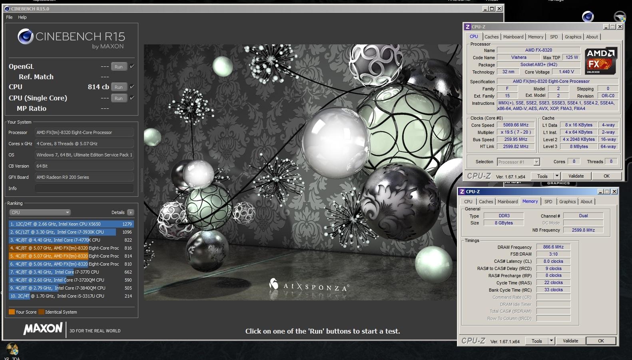Viewport: 632px width, 360px height.
Task: Switch to Mainboard tab in the upper CPU-Z window
Action: tap(513, 37)
